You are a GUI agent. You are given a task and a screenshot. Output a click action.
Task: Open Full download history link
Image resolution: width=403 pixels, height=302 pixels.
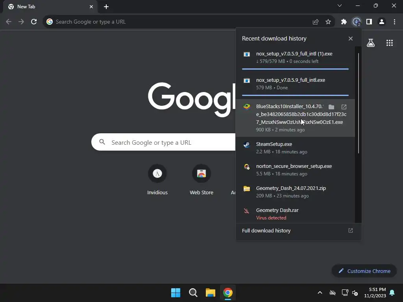[266, 230]
